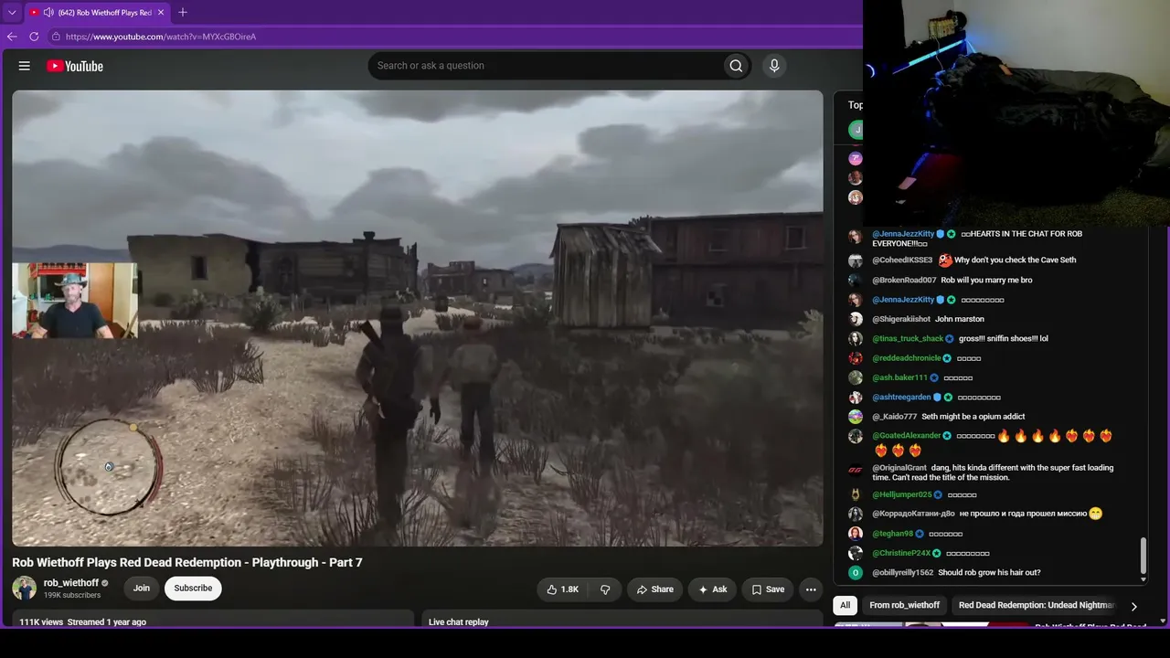Click the Red Dead Redemption video player
1170x658 pixels.
pos(418,318)
